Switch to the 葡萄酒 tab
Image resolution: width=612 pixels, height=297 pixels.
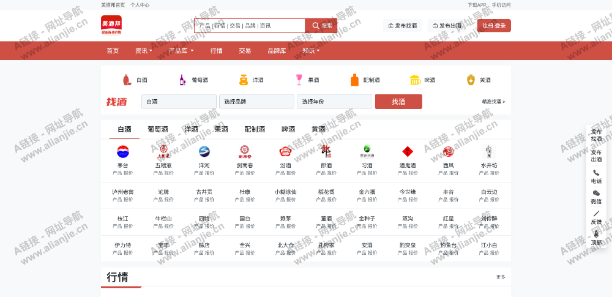coord(158,129)
